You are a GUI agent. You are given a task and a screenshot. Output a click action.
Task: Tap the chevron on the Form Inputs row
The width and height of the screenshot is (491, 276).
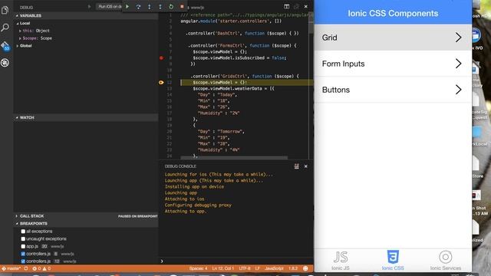tap(459, 64)
